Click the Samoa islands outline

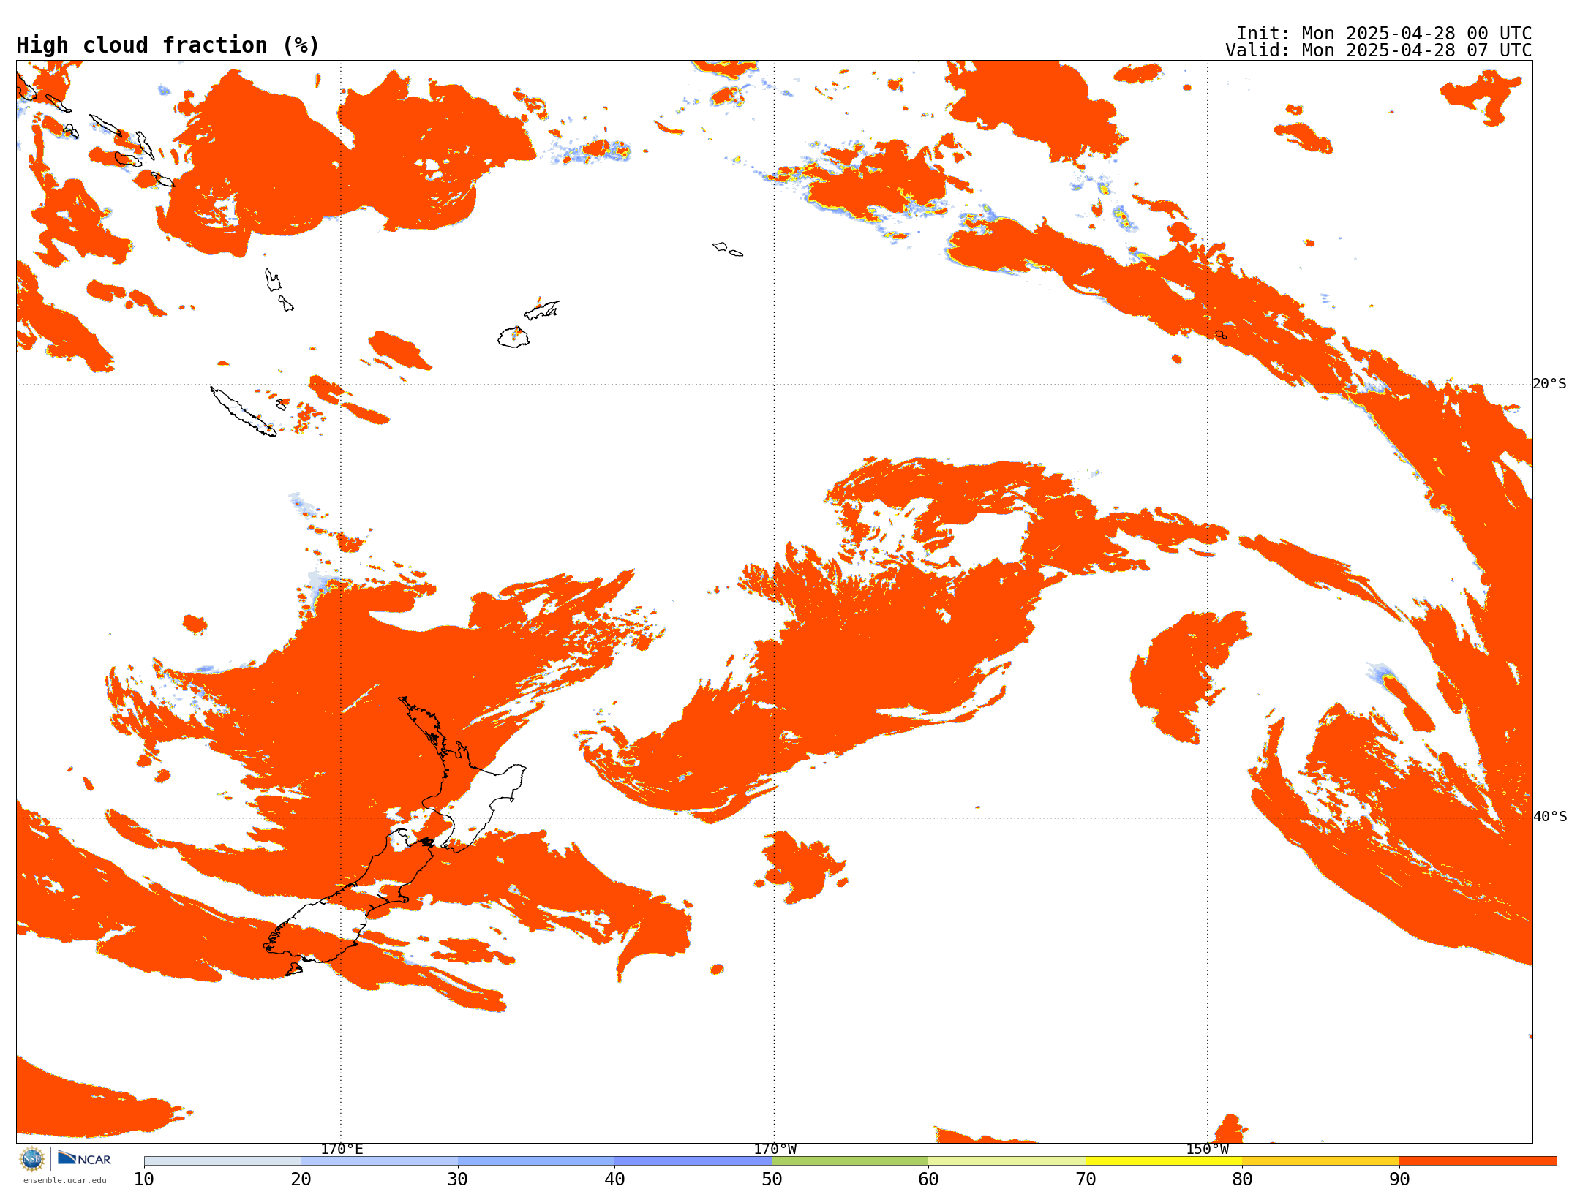click(x=728, y=249)
